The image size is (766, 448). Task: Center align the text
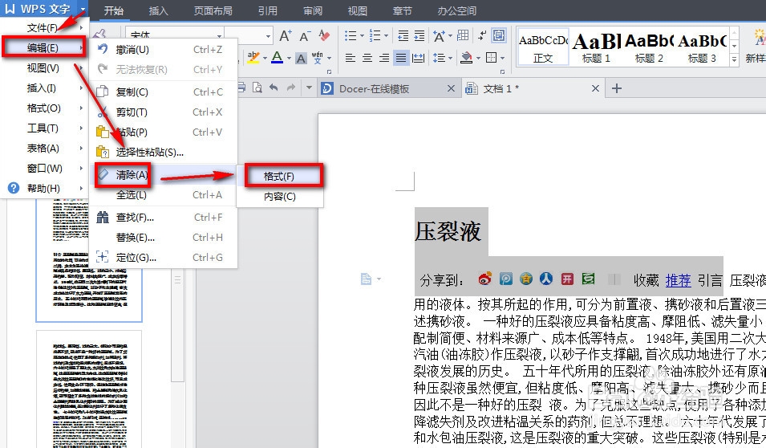point(367,58)
